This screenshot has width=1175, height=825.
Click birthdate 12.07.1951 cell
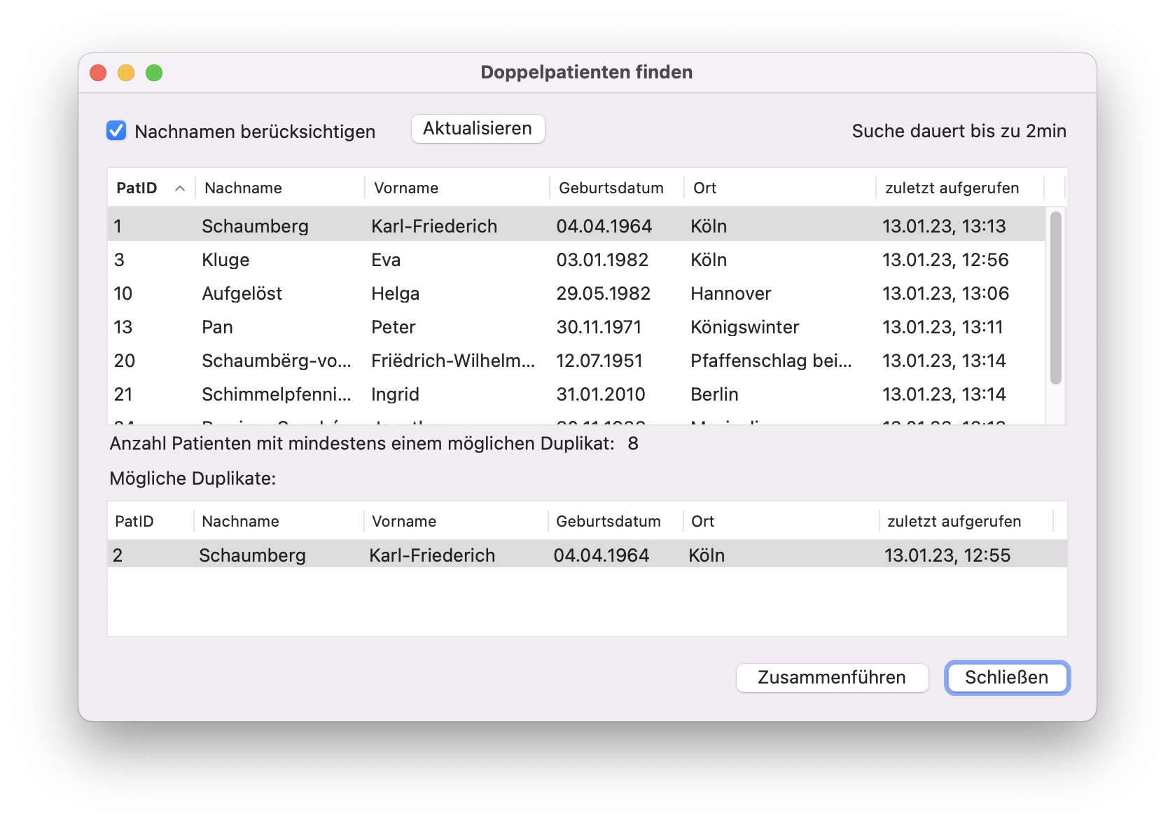[x=599, y=361]
